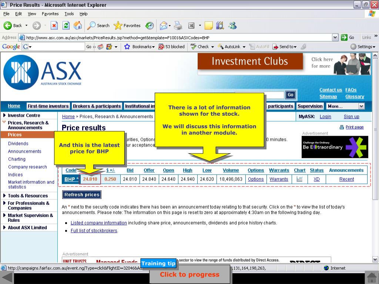Click the green Go arrow button

tap(344, 37)
